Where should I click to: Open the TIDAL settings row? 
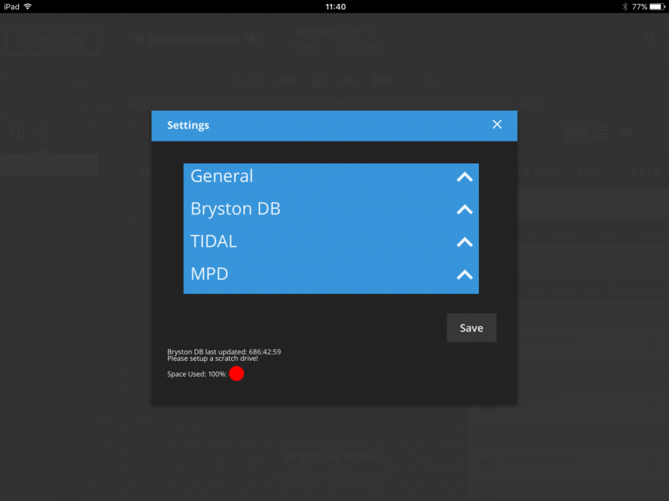coord(331,241)
